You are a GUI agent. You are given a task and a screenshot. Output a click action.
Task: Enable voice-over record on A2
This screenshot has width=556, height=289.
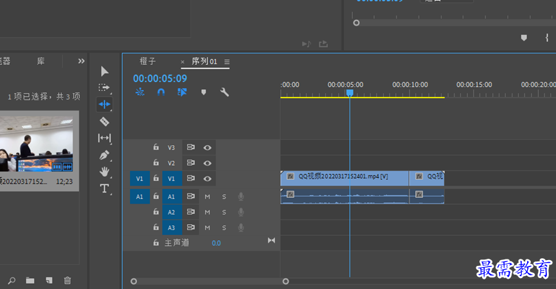241,212
